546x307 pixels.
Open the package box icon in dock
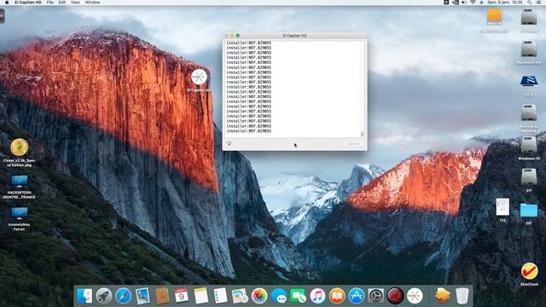click(443, 296)
